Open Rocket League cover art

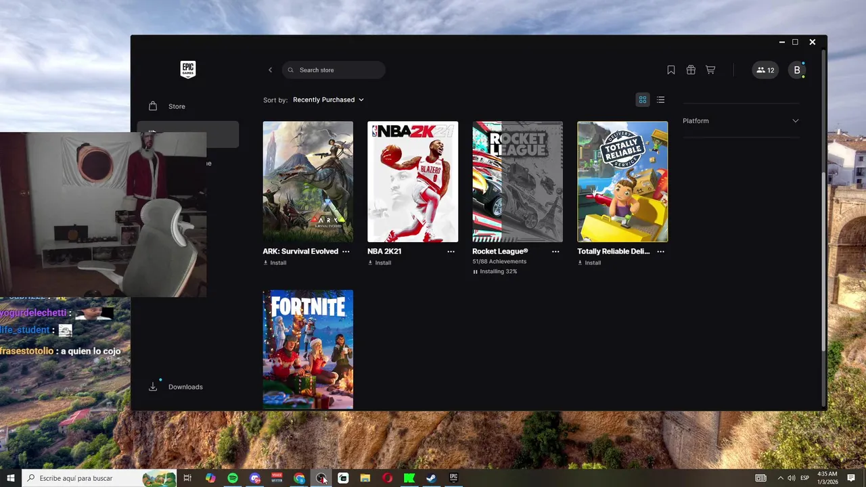click(518, 182)
